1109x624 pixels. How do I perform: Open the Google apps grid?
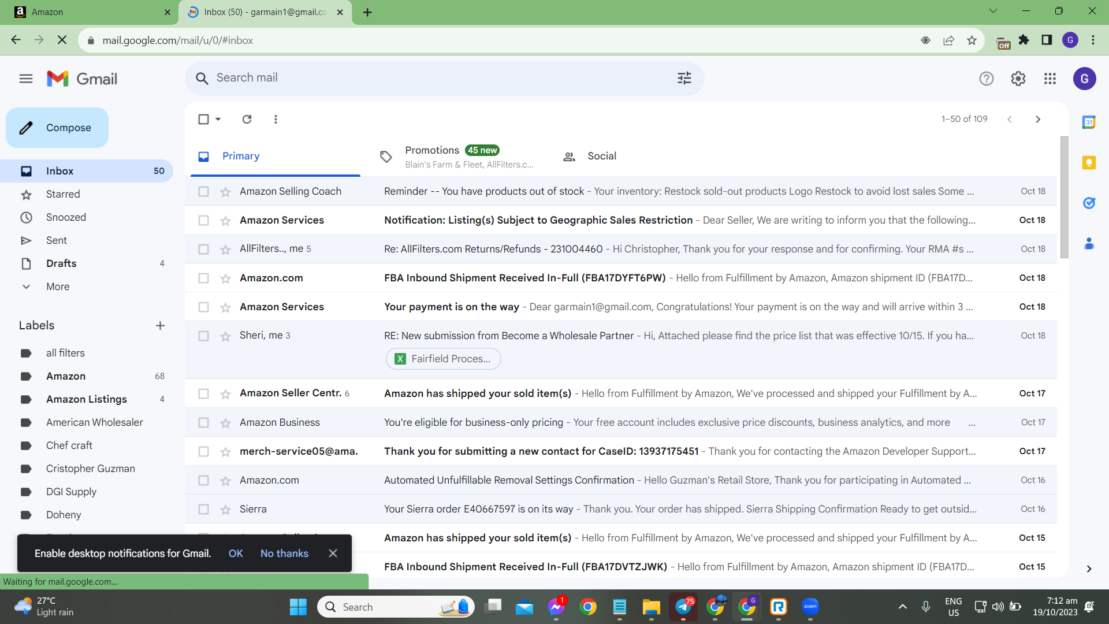pos(1050,79)
